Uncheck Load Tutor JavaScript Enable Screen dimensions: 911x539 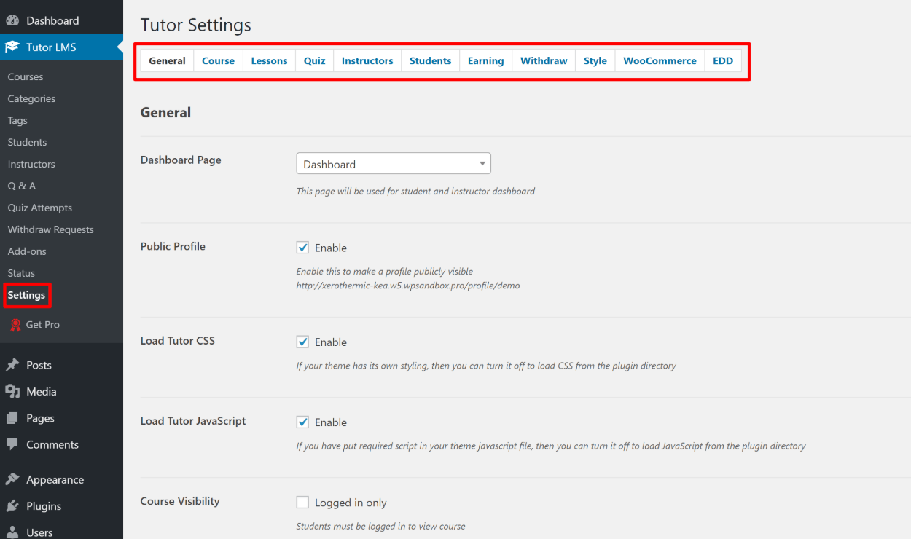pos(302,422)
